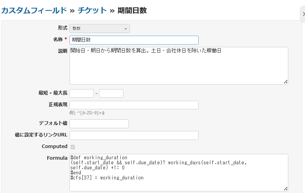Focus the 説明 description text area
The image size is (305, 193).
pyautogui.click(x=178, y=65)
